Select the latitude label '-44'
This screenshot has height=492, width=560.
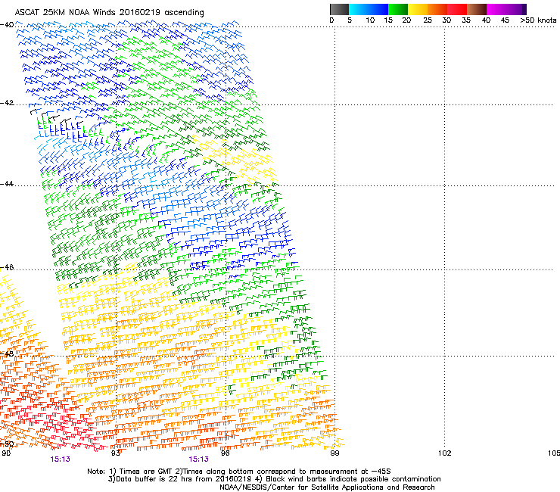point(7,184)
